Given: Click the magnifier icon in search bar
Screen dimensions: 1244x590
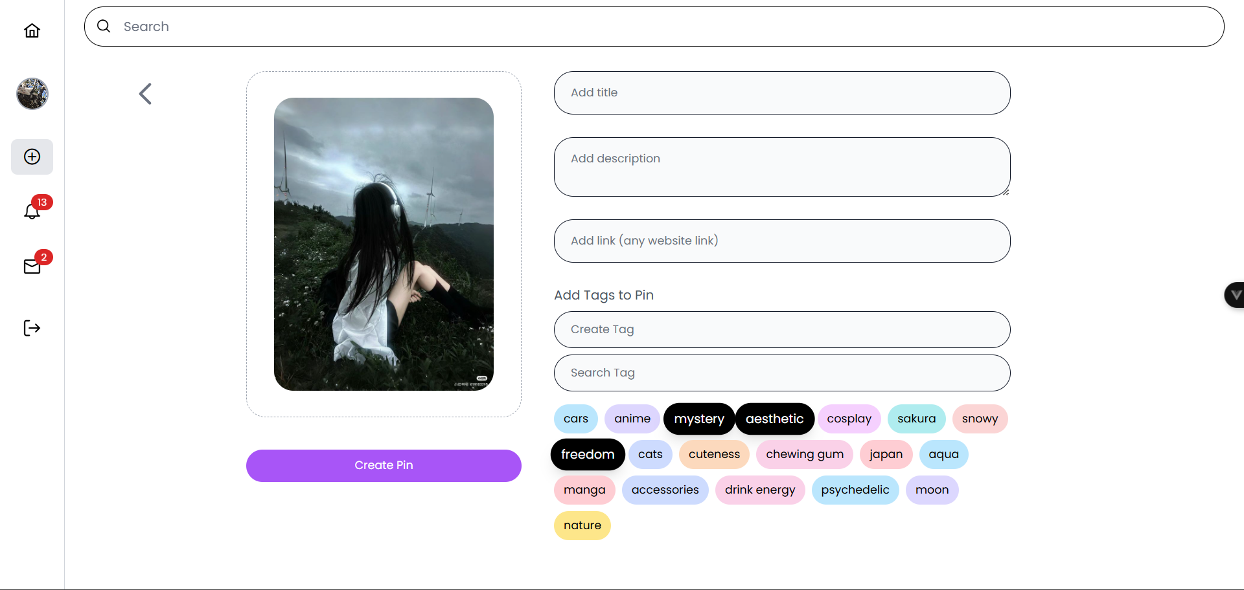Looking at the screenshot, I should pos(104,26).
